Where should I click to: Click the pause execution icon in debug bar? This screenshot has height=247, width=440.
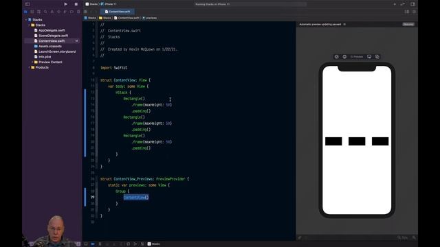pyautogui.click(x=100, y=244)
